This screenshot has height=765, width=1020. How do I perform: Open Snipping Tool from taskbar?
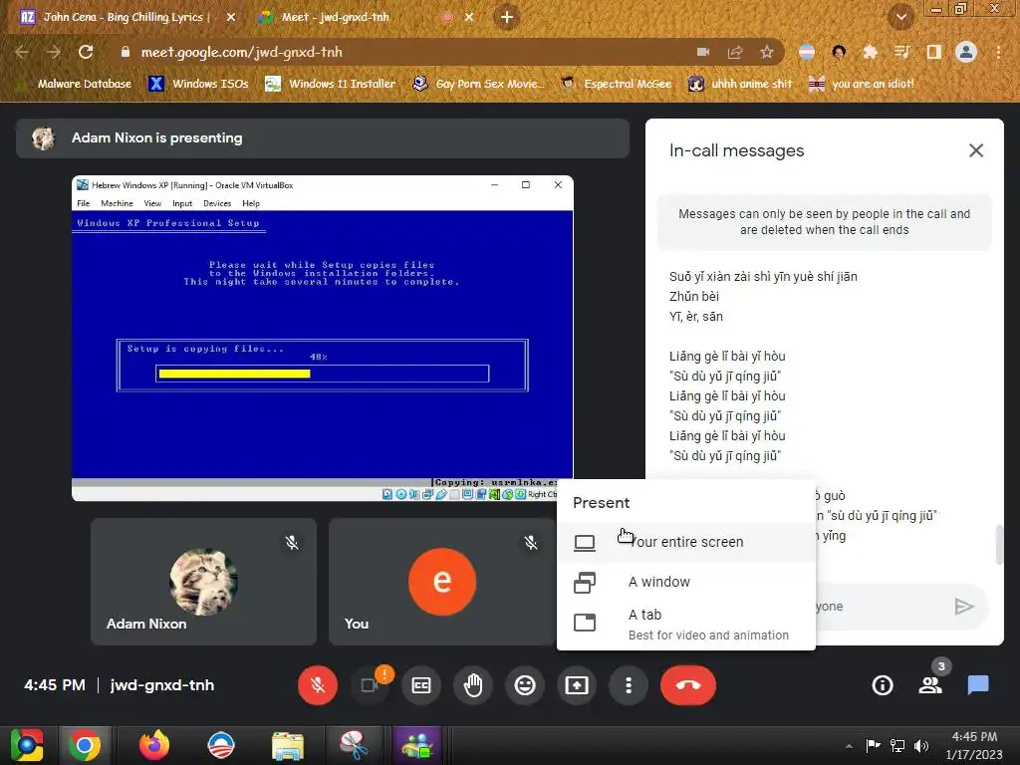click(354, 745)
